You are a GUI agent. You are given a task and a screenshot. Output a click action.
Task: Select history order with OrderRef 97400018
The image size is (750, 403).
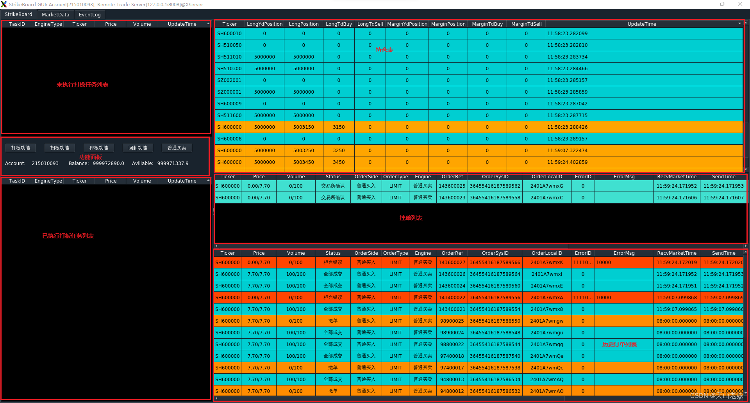[x=479, y=356]
